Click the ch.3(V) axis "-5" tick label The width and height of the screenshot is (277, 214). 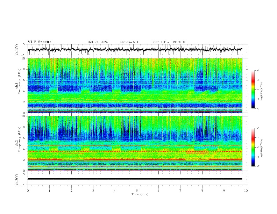coord(24,185)
